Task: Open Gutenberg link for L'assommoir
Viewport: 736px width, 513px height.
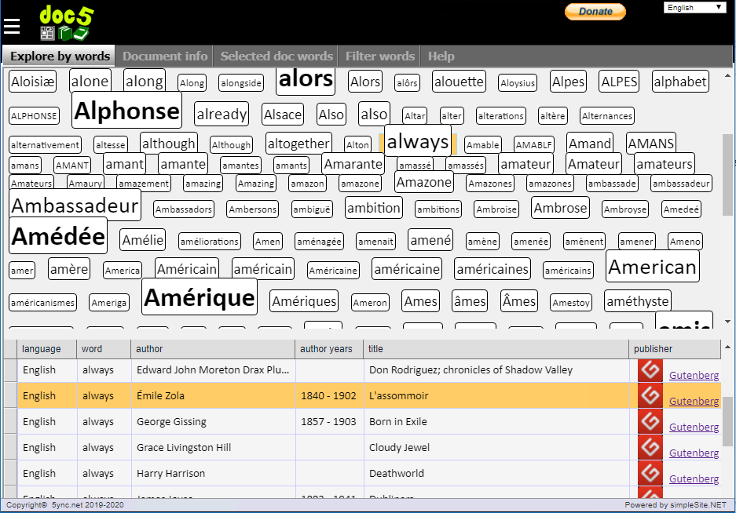Action: 694,401
